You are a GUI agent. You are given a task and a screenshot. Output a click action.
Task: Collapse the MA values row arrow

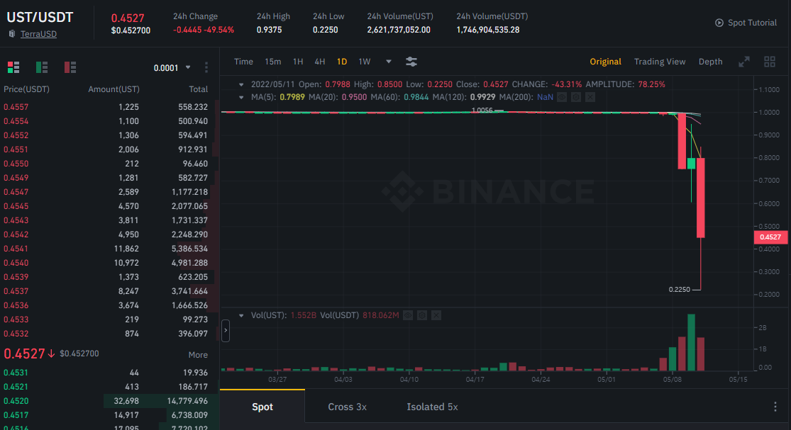click(x=241, y=97)
